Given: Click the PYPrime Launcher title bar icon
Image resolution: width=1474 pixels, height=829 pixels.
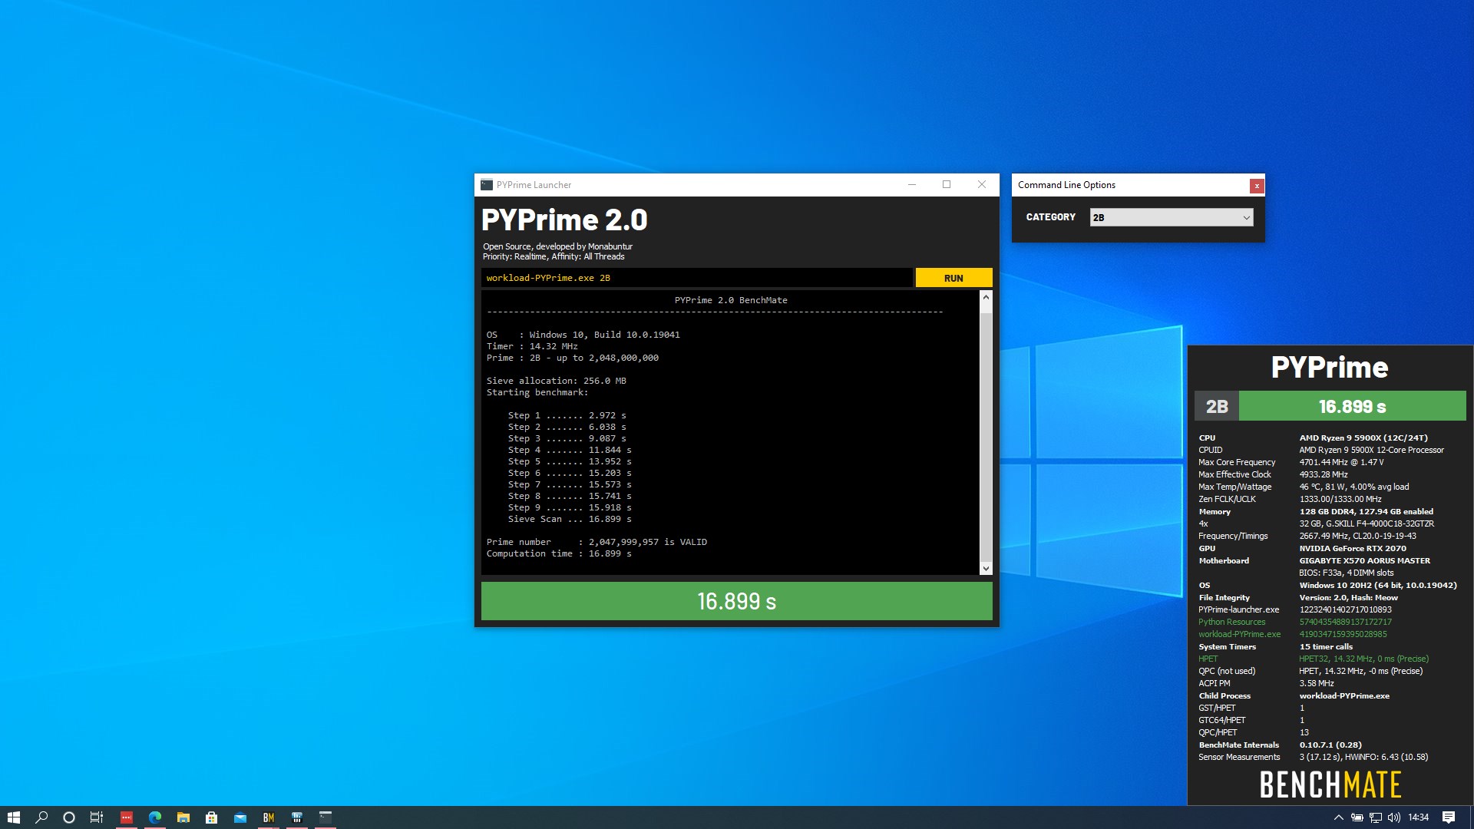Looking at the screenshot, I should point(487,185).
